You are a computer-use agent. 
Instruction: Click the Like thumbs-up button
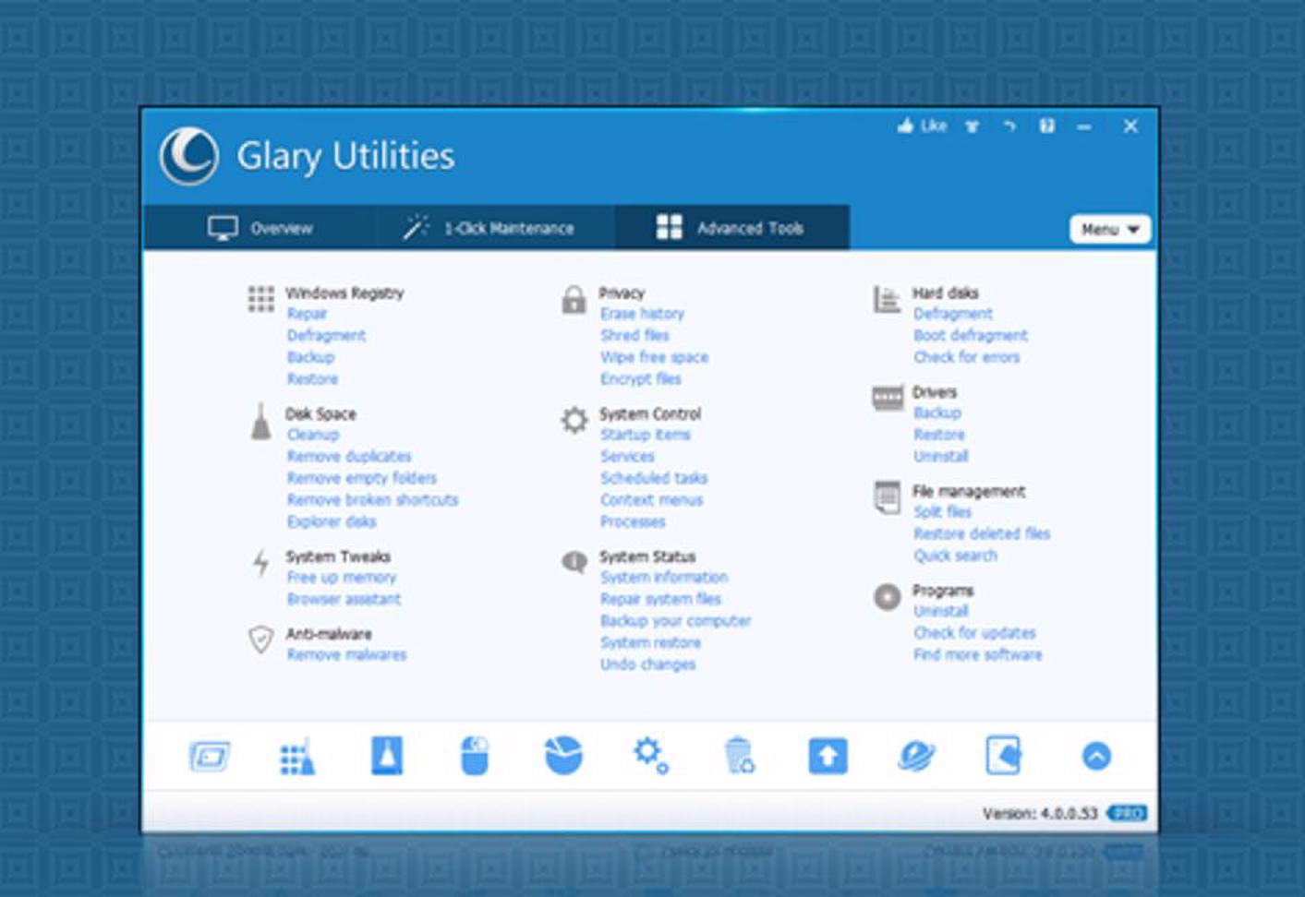(923, 126)
